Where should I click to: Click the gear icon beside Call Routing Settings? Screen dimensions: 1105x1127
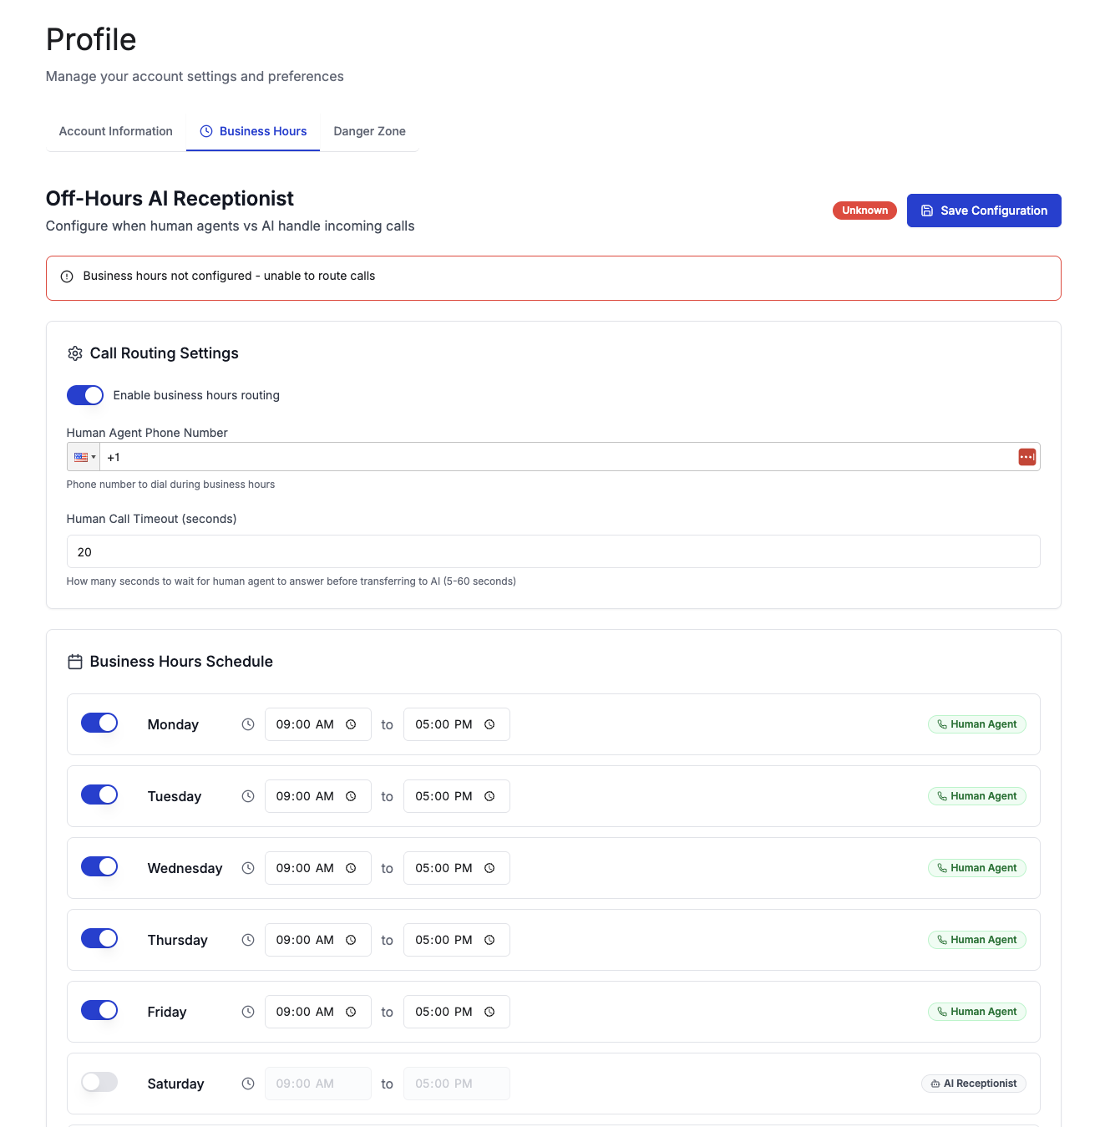point(75,353)
